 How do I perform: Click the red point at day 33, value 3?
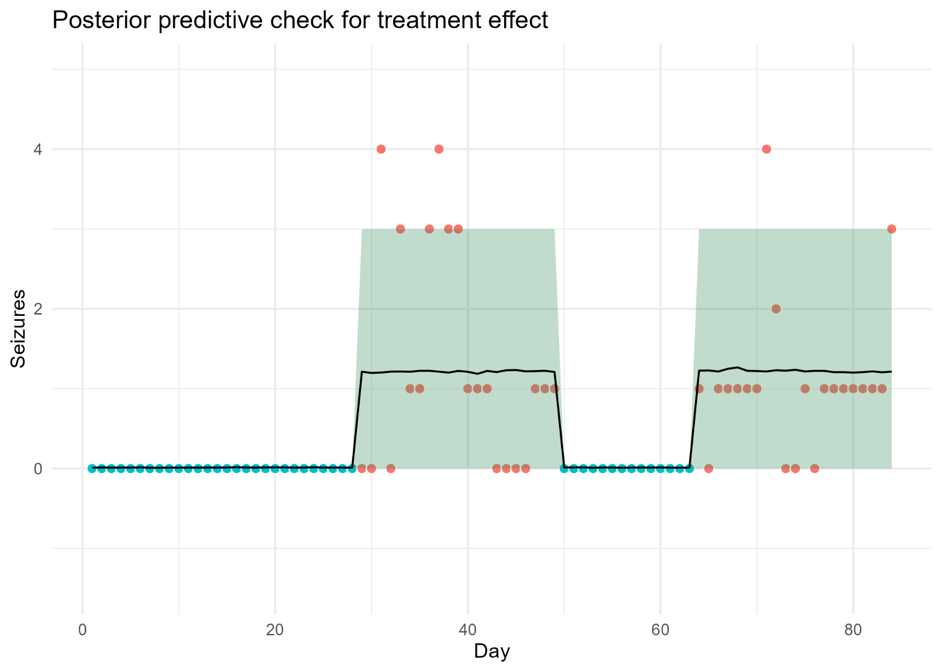coord(400,229)
